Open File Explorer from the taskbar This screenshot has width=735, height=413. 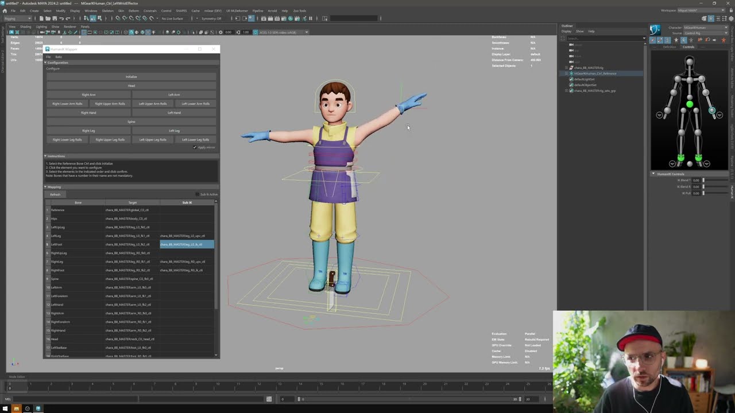point(16,408)
